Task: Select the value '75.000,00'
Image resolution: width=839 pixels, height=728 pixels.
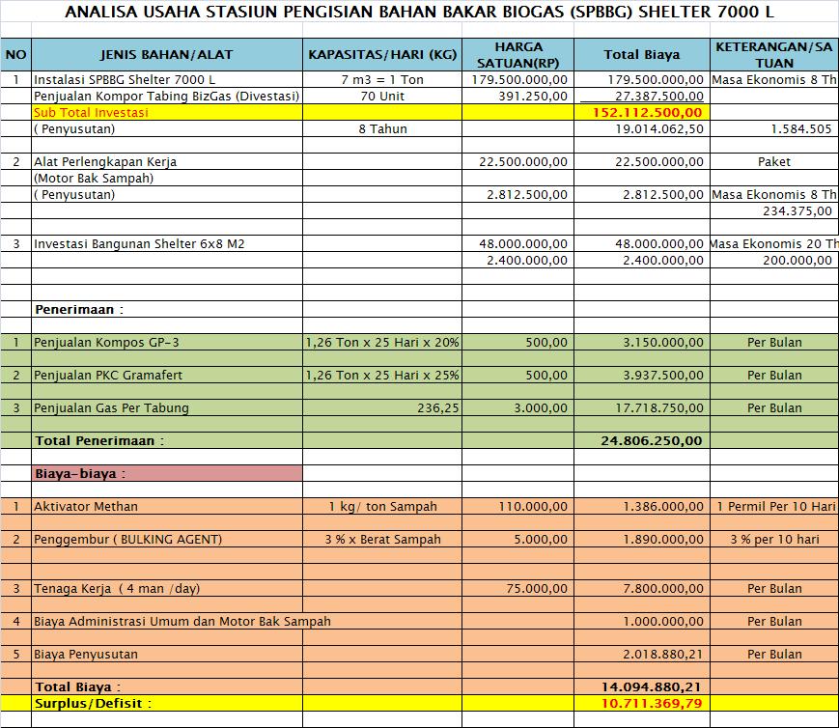Action: tap(537, 589)
